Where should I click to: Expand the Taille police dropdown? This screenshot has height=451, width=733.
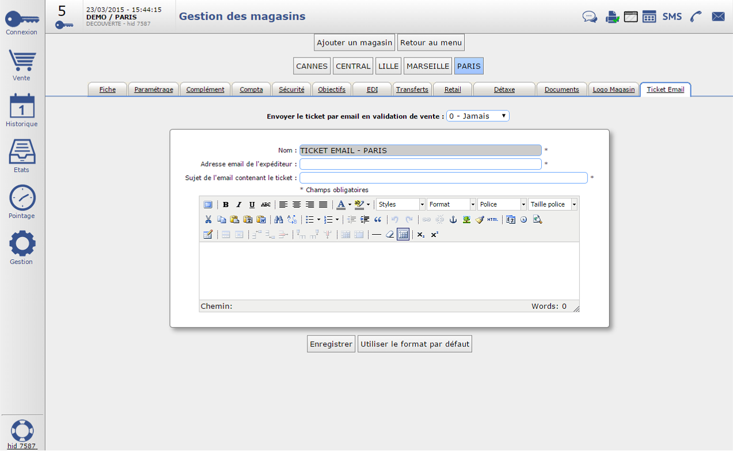point(552,205)
